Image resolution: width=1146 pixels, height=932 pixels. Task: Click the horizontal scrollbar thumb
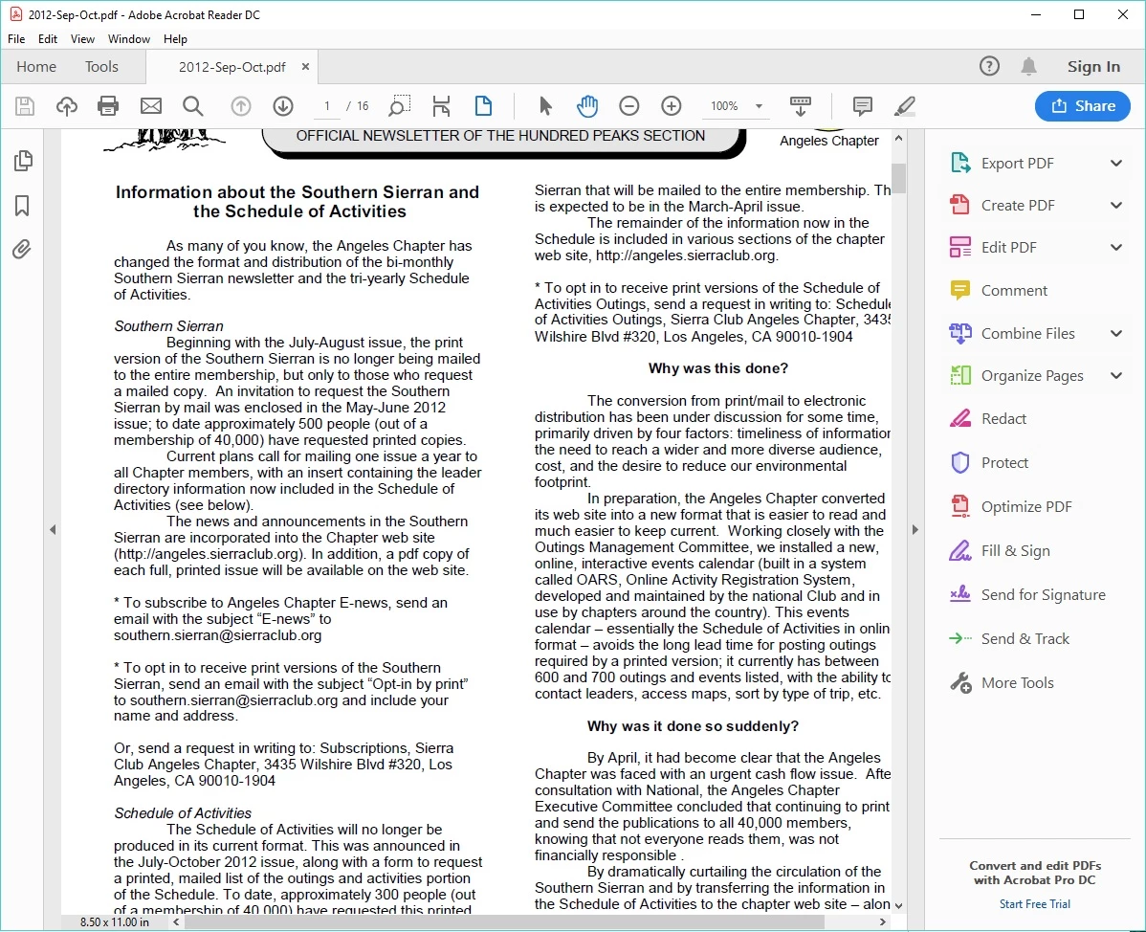(504, 922)
